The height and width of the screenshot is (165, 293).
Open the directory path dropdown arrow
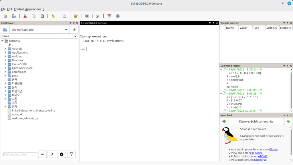[x=66, y=30]
